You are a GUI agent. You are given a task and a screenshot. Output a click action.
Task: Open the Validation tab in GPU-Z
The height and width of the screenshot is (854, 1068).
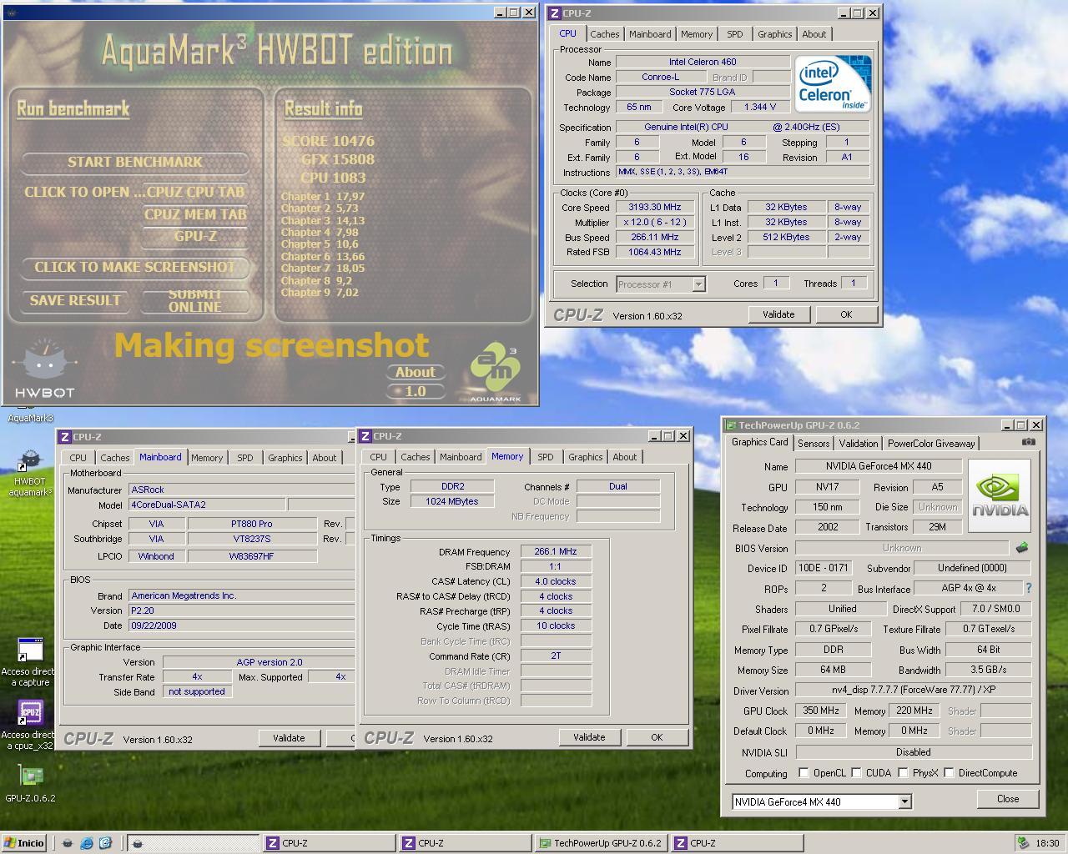tap(859, 444)
